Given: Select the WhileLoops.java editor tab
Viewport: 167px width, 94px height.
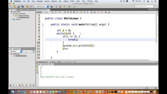Looking at the screenshot, I should [x=43, y=10].
